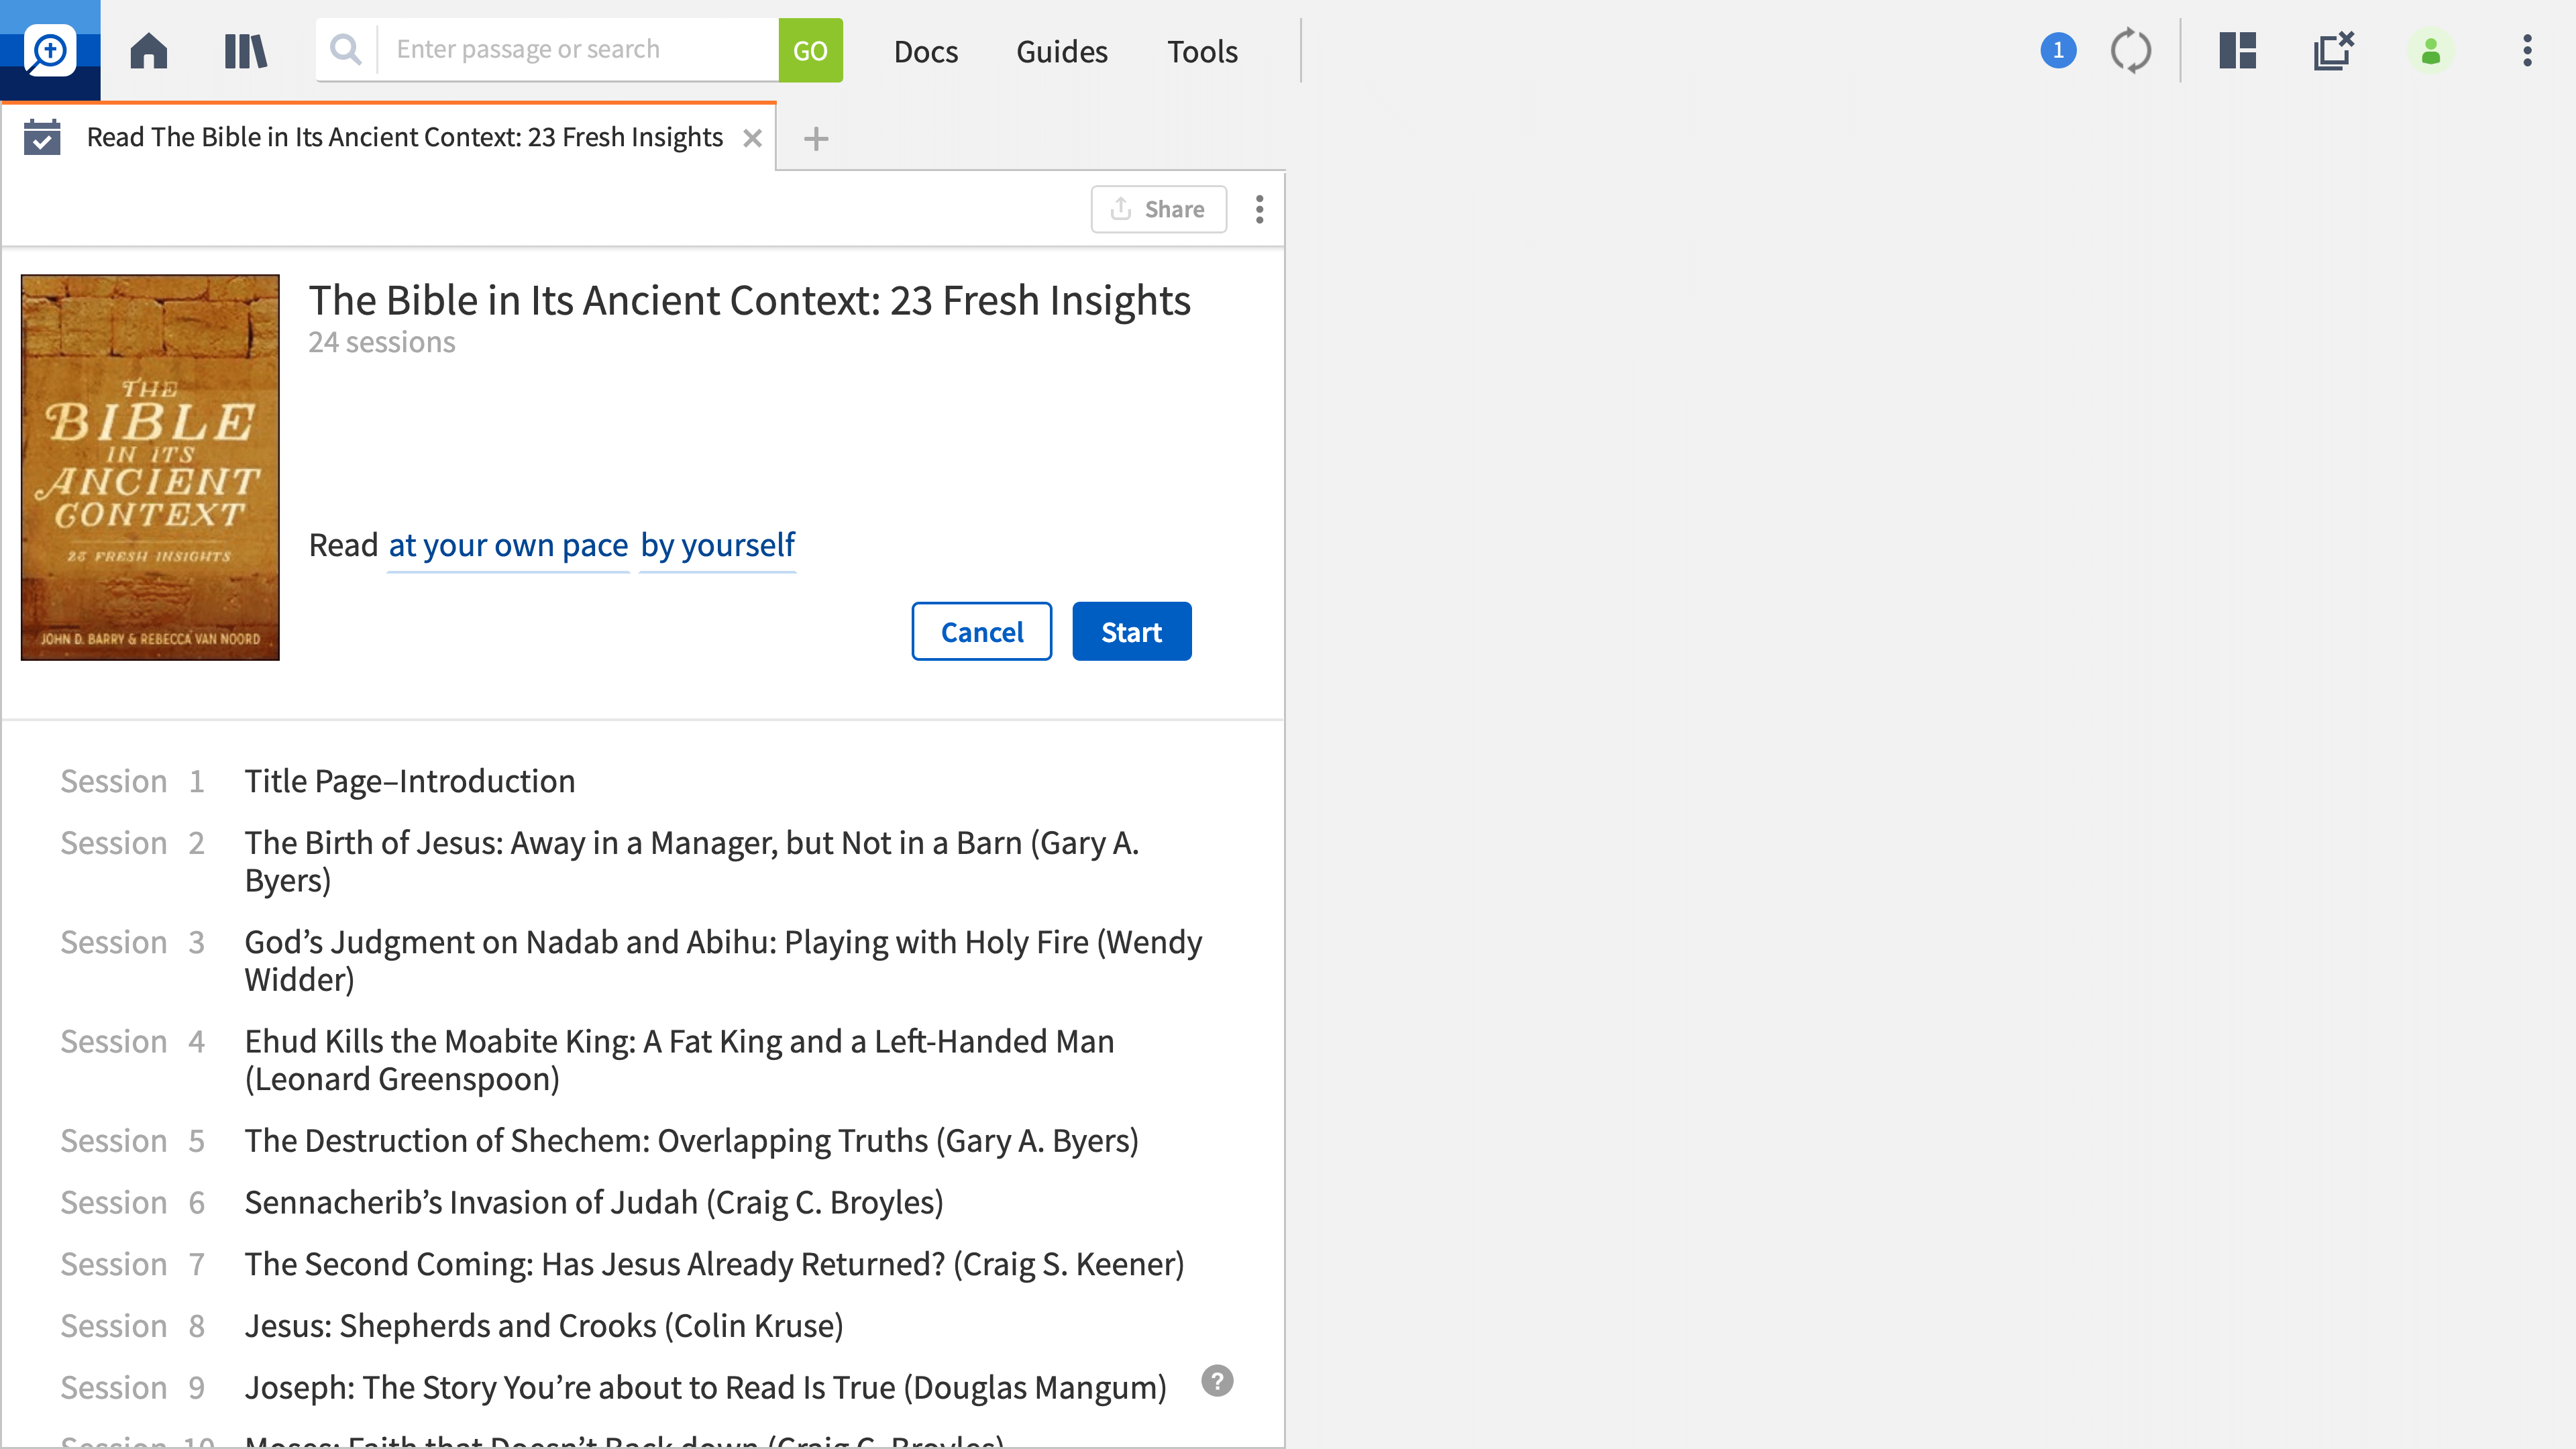Cancel the reading plan setup
The width and height of the screenshot is (2576, 1449).
(981, 631)
